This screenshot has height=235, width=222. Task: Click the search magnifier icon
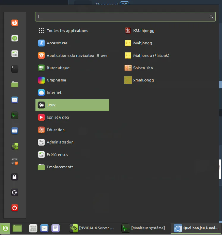tap(211, 17)
